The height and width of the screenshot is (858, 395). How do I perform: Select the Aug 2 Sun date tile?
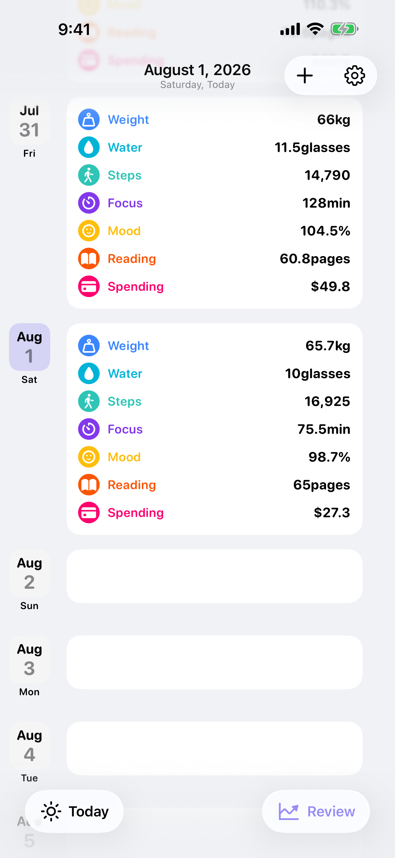point(29,580)
